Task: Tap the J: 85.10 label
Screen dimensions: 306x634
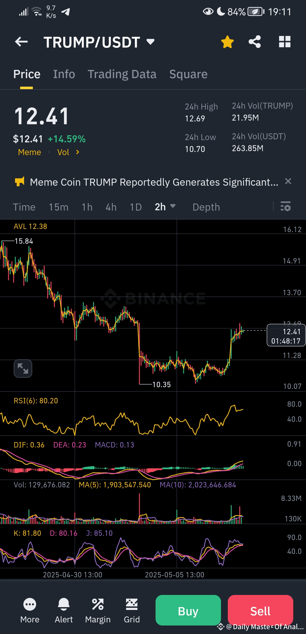Action: pyautogui.click(x=99, y=533)
